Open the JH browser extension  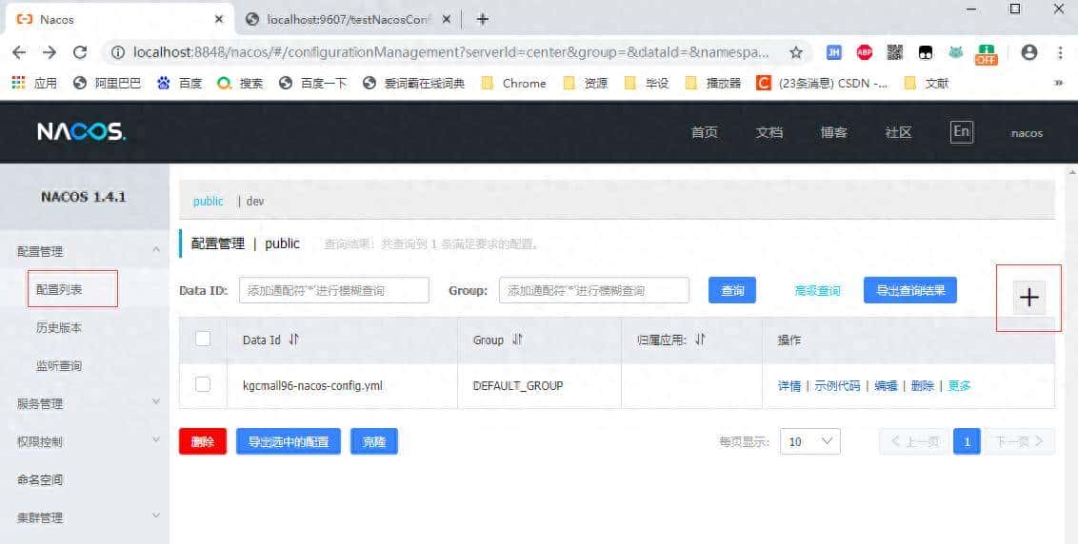coord(834,52)
